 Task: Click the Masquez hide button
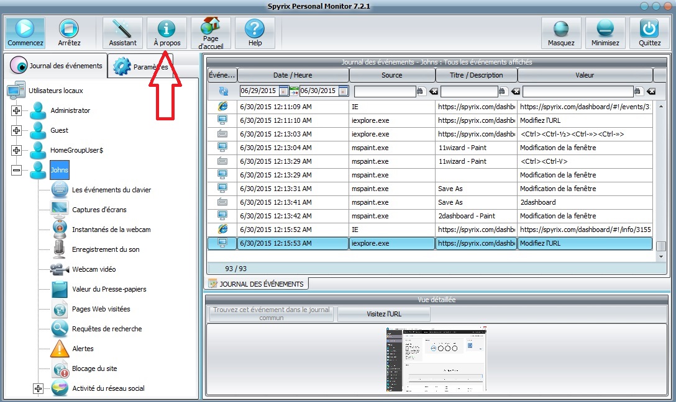tap(561, 33)
